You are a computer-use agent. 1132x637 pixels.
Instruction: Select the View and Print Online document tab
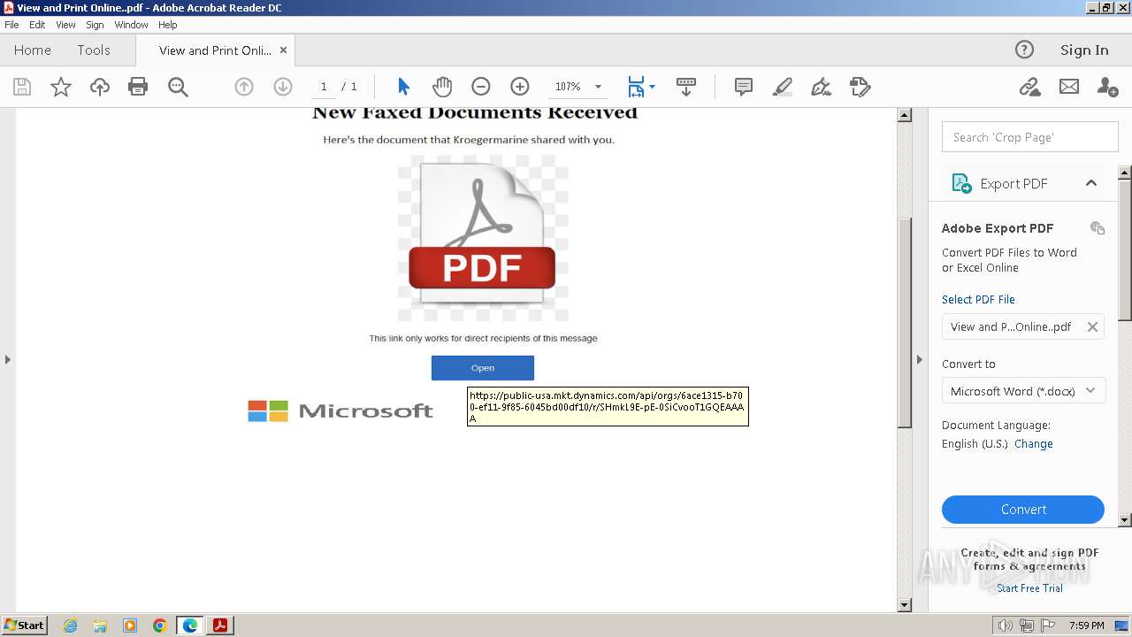215,50
